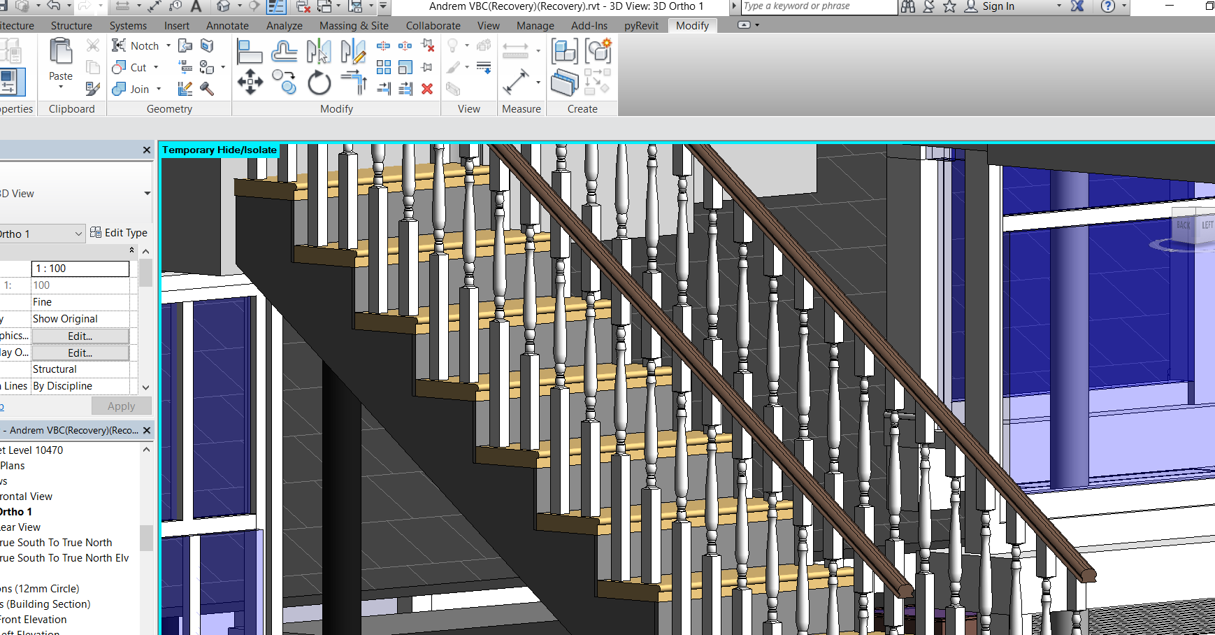The image size is (1215, 635).
Task: Delete the element with the red X tool
Action: tap(428, 89)
